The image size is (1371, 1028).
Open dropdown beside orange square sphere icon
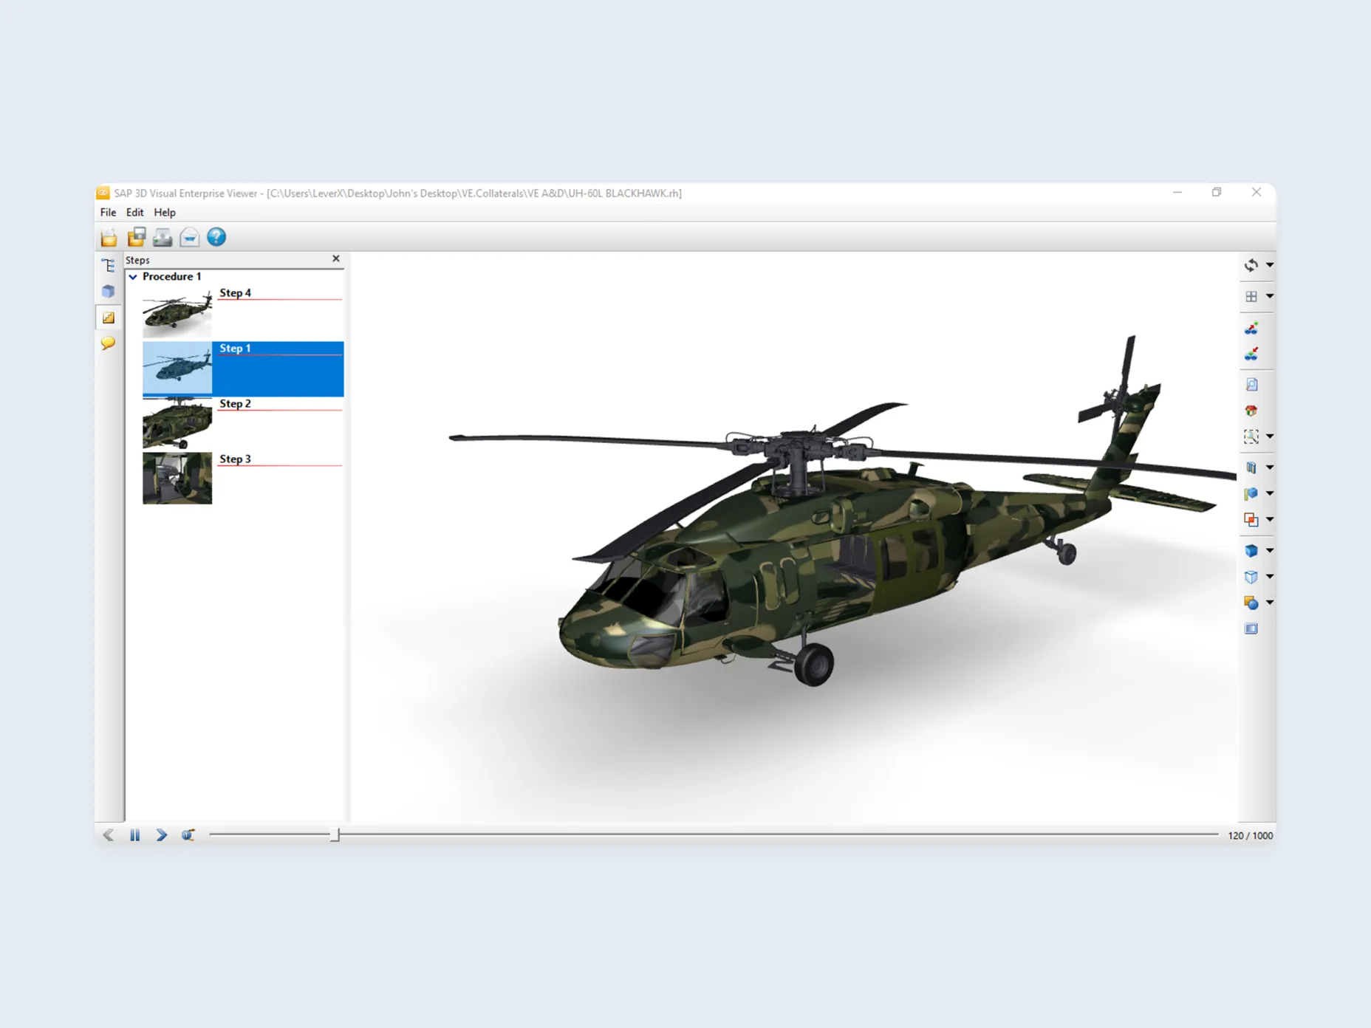point(1270,603)
